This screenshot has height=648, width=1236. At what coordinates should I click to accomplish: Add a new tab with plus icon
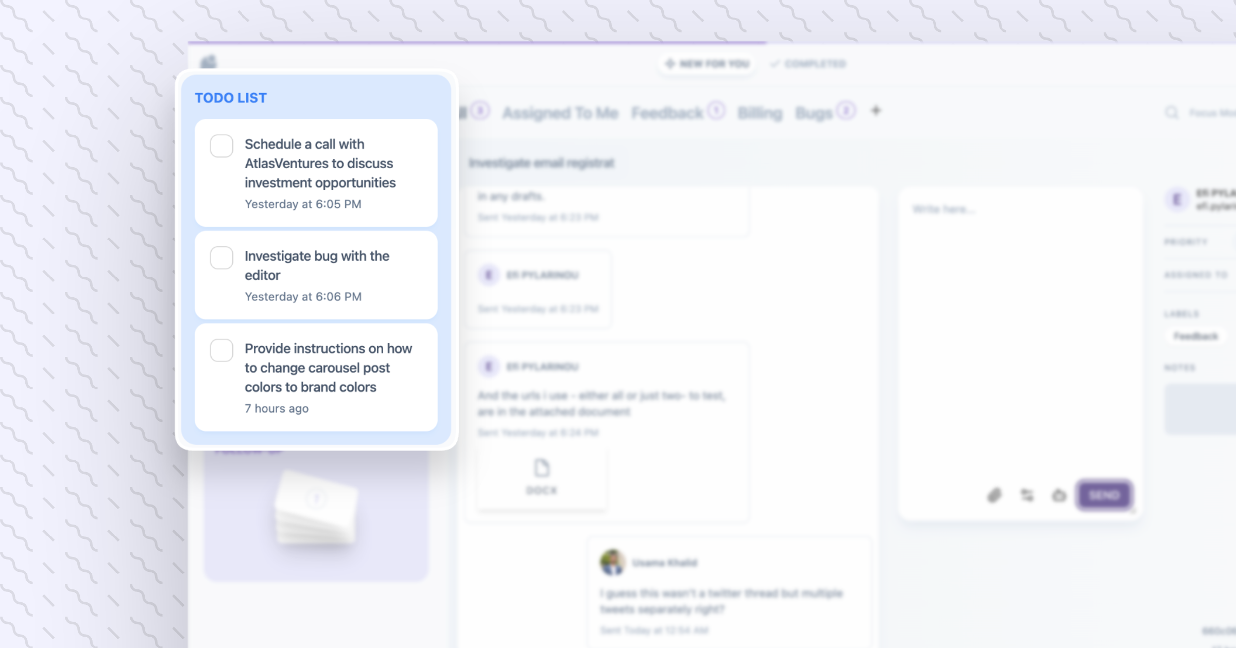[875, 111]
